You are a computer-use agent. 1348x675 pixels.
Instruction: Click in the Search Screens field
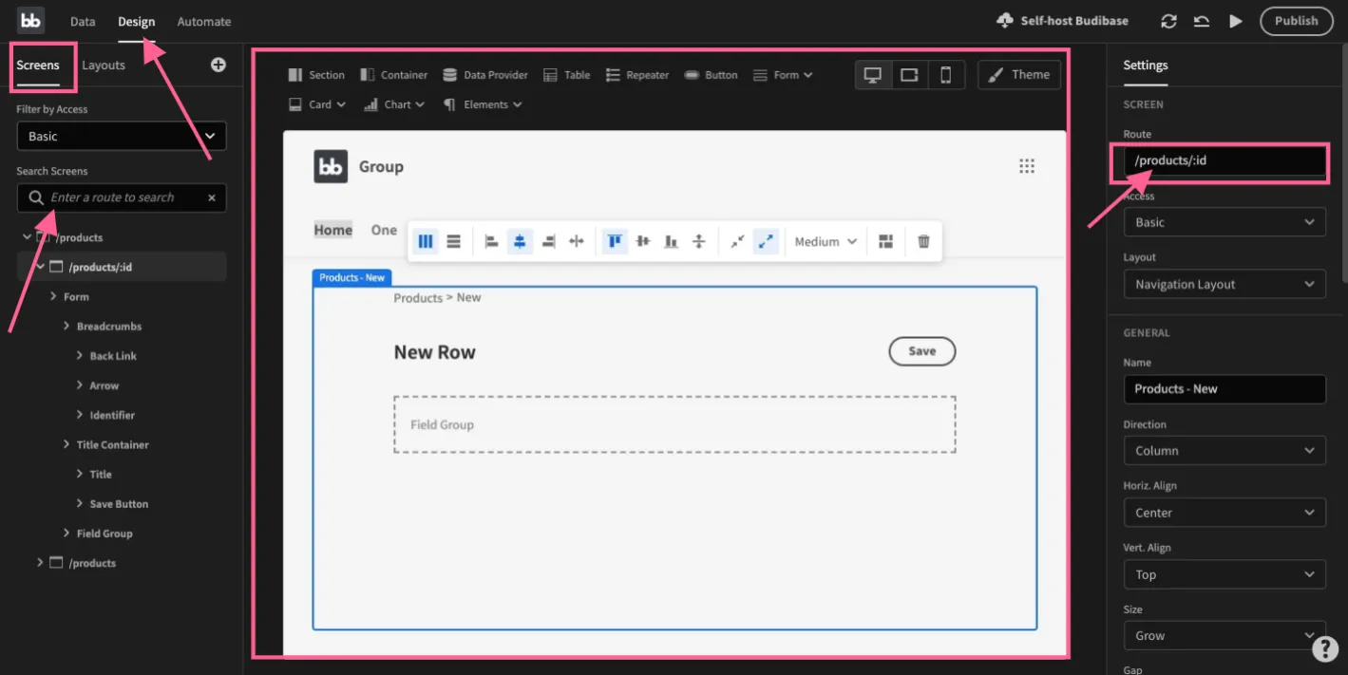(x=122, y=197)
